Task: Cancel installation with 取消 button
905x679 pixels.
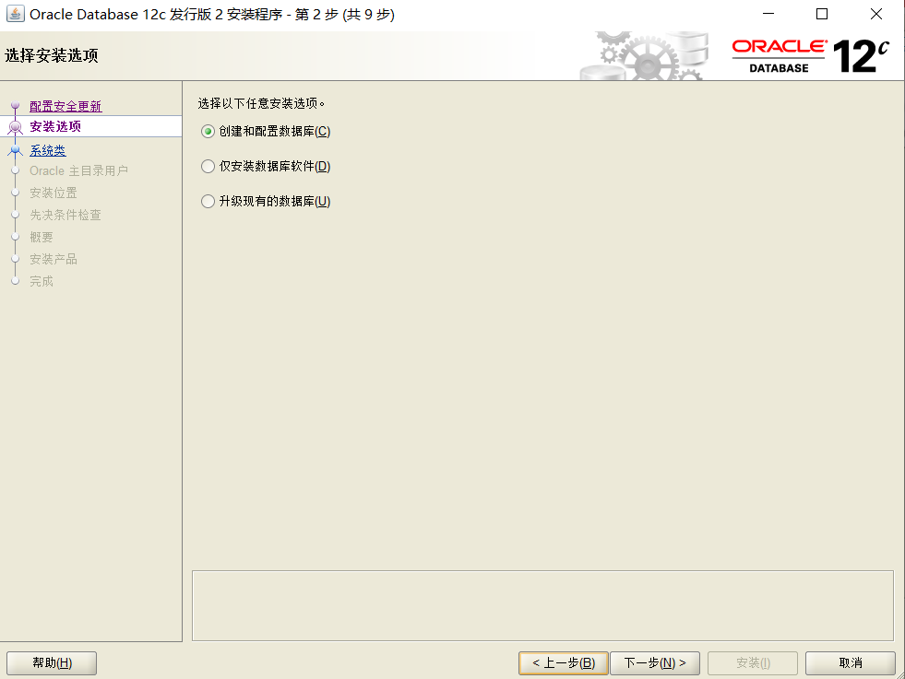Action: (x=851, y=662)
